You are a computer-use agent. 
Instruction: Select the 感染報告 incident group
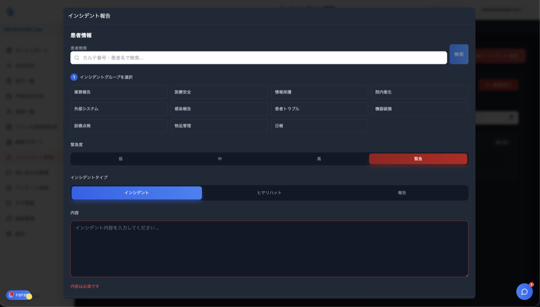click(x=219, y=108)
